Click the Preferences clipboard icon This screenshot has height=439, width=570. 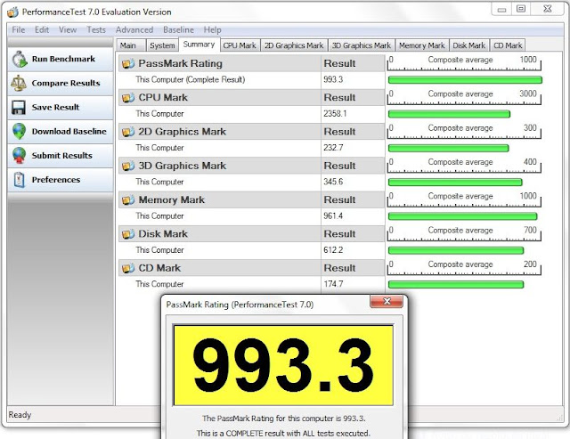point(19,180)
